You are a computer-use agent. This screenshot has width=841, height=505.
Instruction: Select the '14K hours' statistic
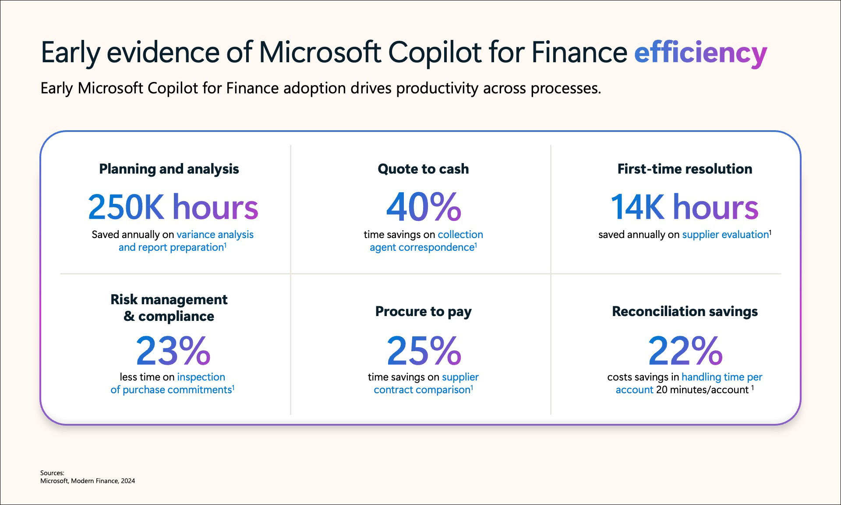(x=685, y=207)
